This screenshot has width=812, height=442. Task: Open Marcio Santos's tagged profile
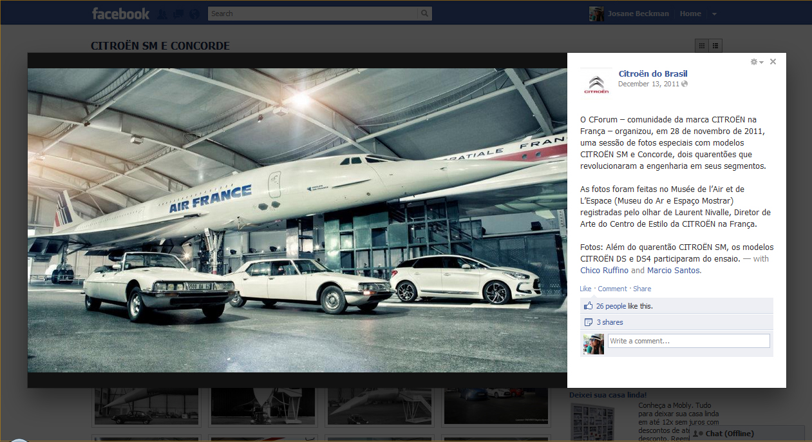[673, 271]
